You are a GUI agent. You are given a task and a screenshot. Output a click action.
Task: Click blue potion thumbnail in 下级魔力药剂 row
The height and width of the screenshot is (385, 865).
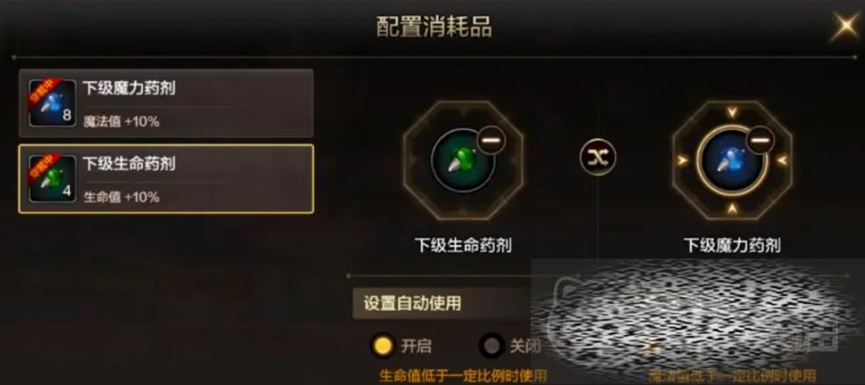click(52, 103)
